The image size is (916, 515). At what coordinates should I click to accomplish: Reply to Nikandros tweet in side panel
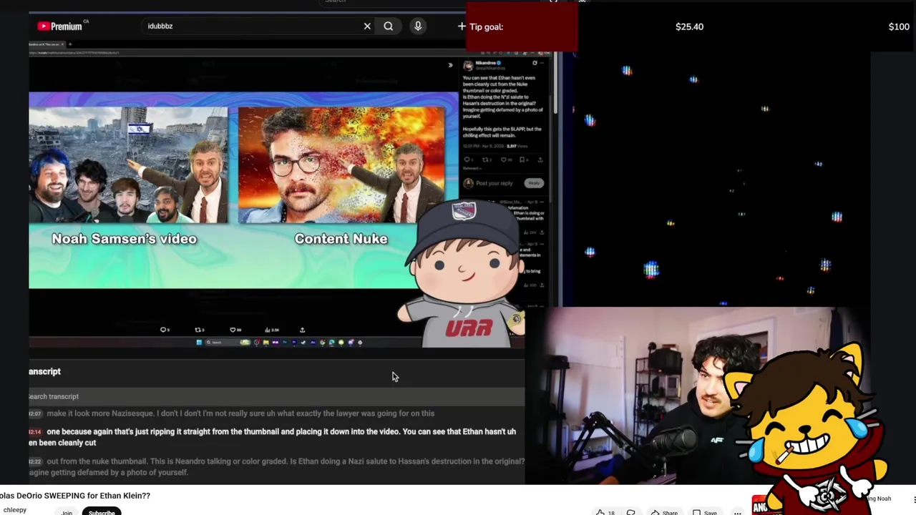467,160
